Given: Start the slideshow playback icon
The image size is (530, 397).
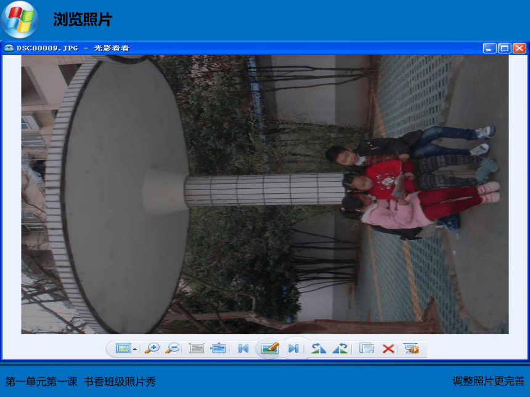Looking at the screenshot, I should point(411,348).
